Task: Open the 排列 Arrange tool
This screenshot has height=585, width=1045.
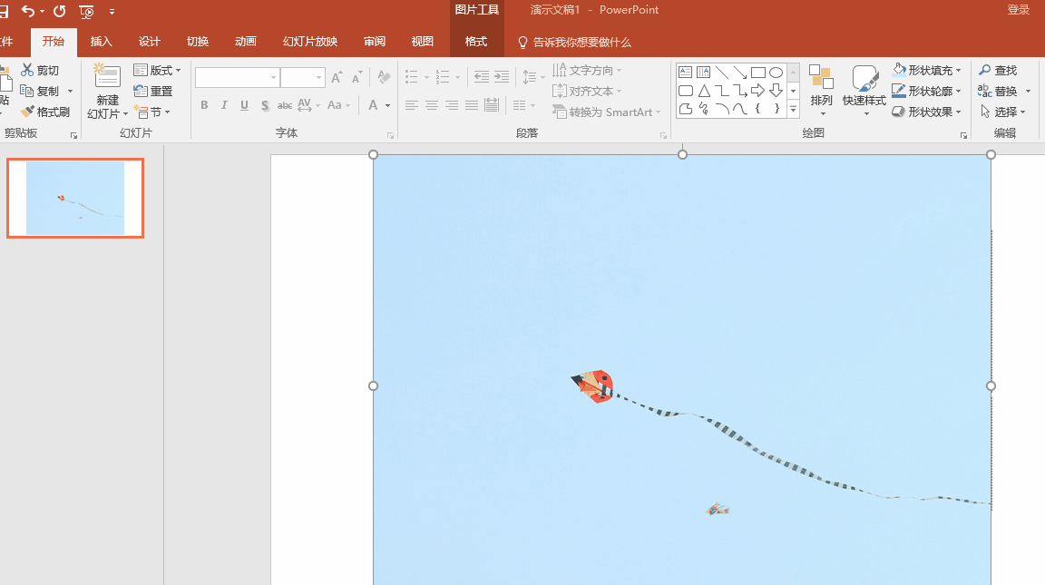Action: [821, 89]
